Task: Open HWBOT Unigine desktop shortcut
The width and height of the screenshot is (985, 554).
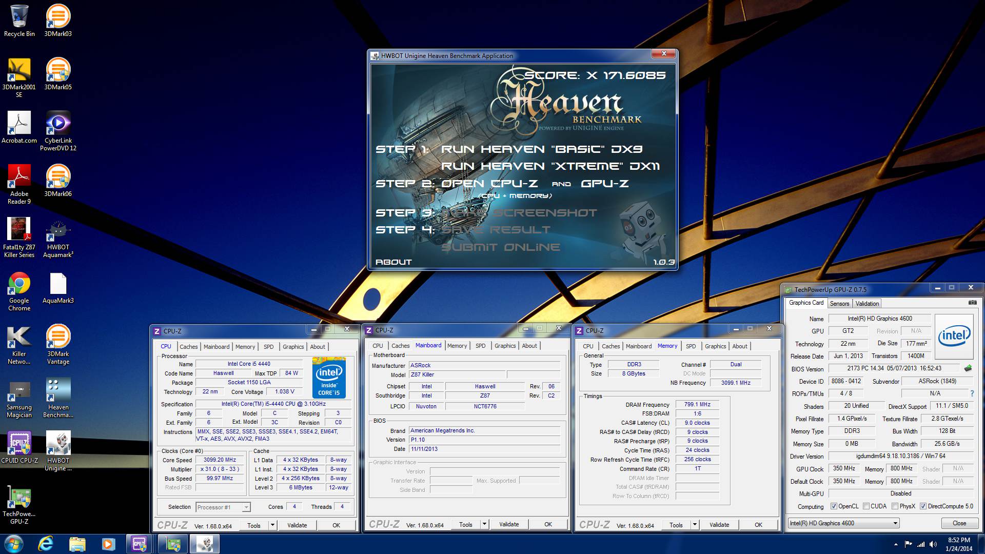Action: [58, 451]
